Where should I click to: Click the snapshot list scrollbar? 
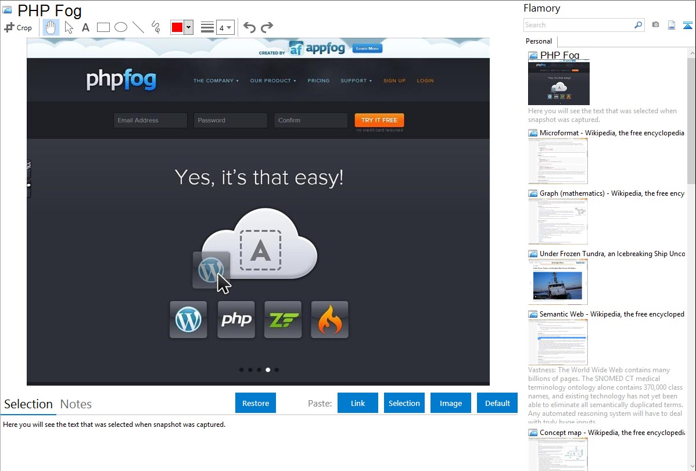click(x=691, y=120)
